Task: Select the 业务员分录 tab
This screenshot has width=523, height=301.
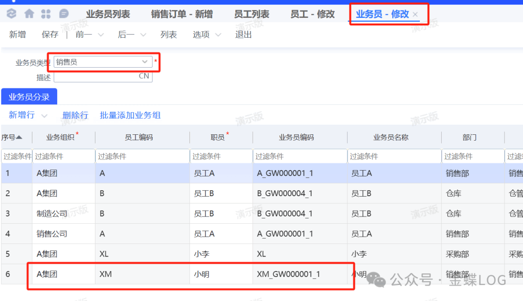Action: tap(29, 97)
